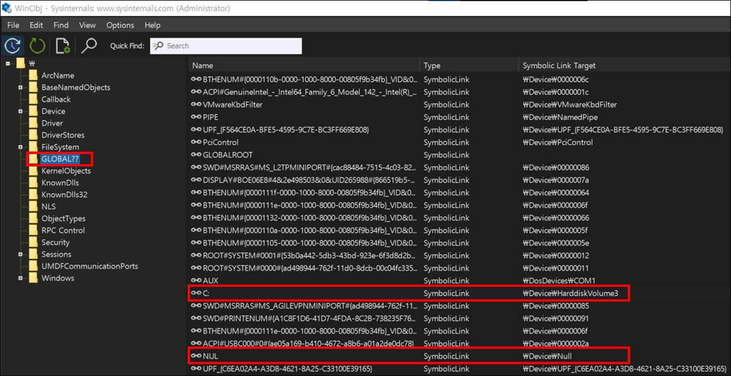Click the \Device\00000064 target cell

(556, 192)
